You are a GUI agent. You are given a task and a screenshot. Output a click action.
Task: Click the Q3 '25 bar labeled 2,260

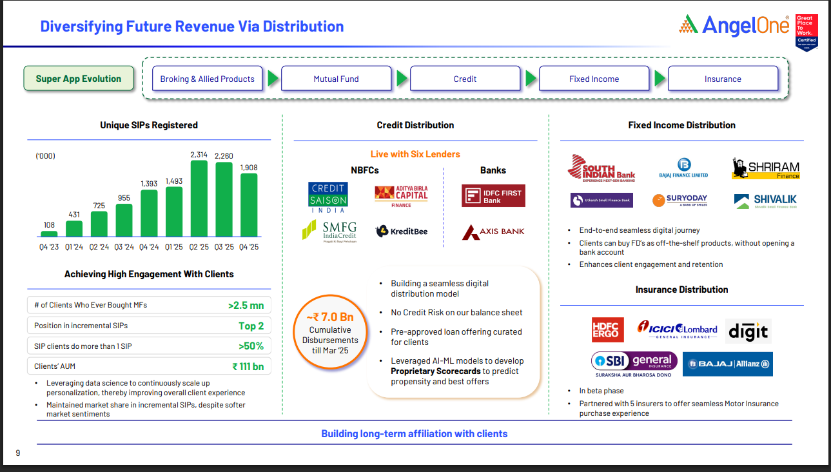[224, 200]
